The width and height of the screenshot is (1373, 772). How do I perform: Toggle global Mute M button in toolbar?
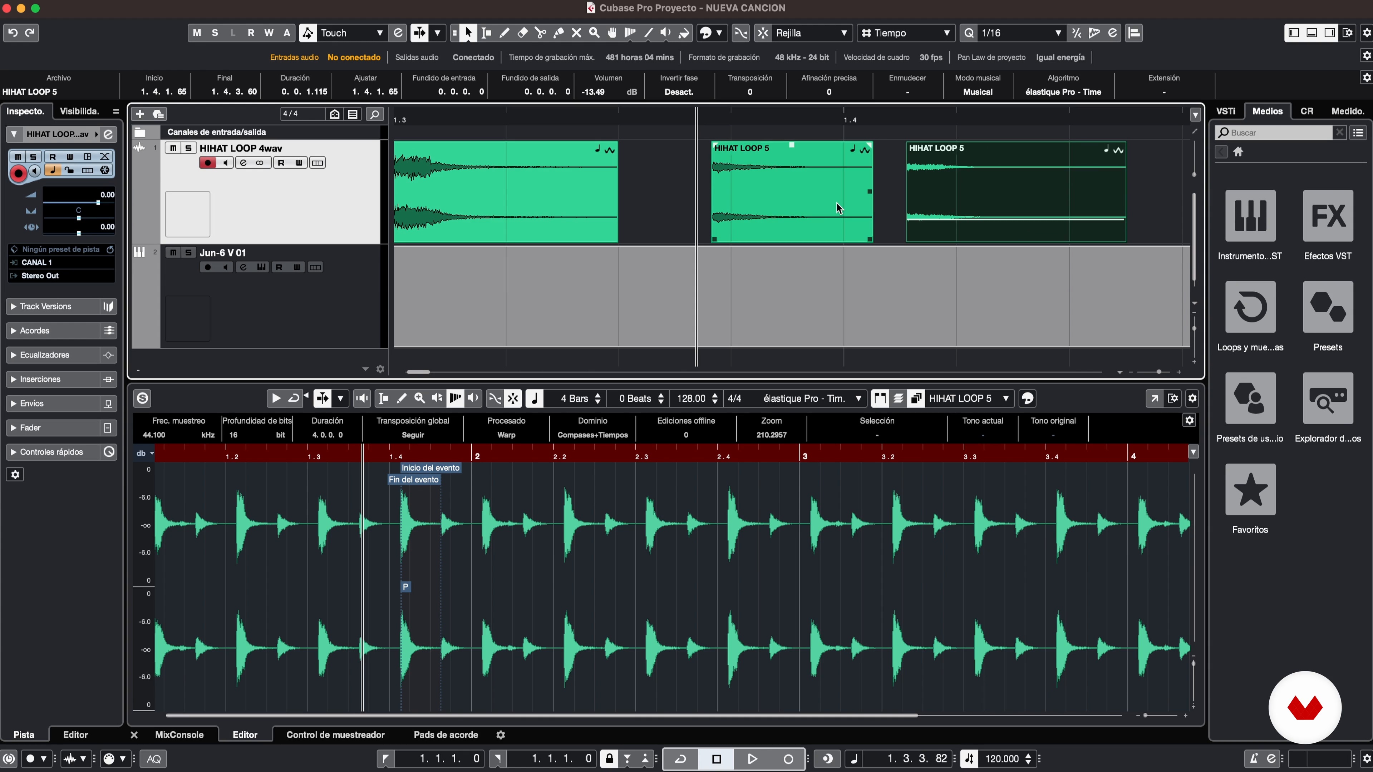point(197,33)
